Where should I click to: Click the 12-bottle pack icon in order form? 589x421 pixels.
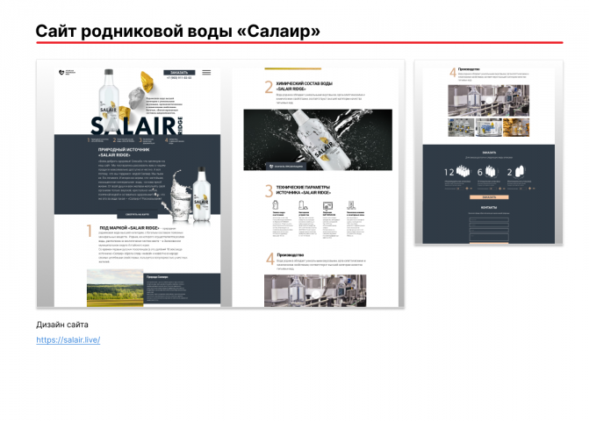pyautogui.click(x=463, y=172)
